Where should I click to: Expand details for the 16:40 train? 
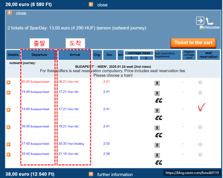pyautogui.click(x=8, y=127)
